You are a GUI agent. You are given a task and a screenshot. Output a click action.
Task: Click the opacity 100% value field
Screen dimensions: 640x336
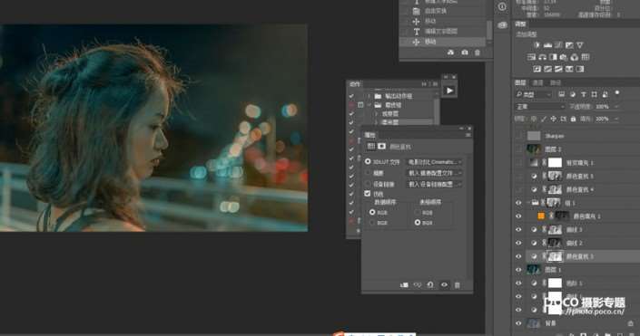tap(602, 107)
